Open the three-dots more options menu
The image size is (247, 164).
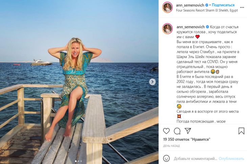242,7
